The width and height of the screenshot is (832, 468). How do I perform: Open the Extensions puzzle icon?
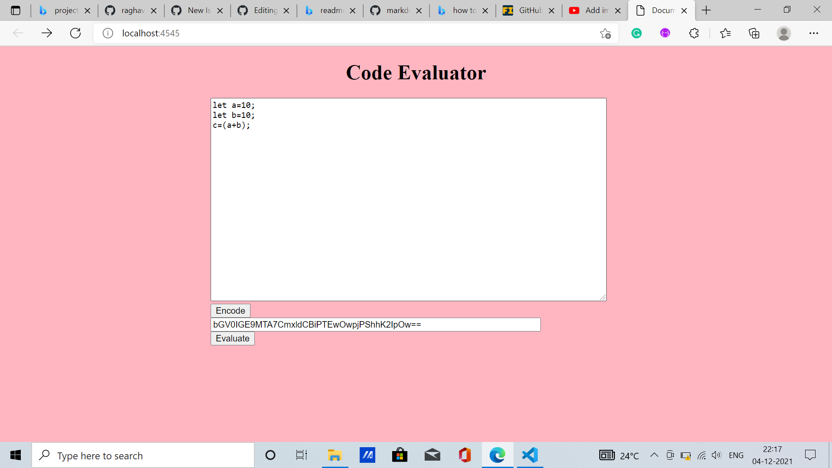coord(694,33)
